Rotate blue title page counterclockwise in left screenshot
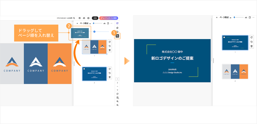The height and width of the screenshot is (124, 257). click(x=110, y=73)
